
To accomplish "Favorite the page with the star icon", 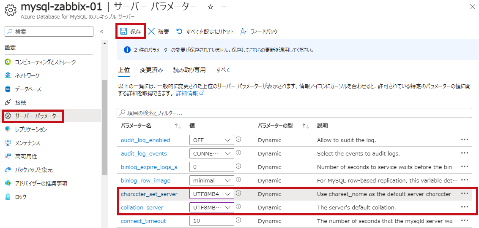I will tap(210, 7).
